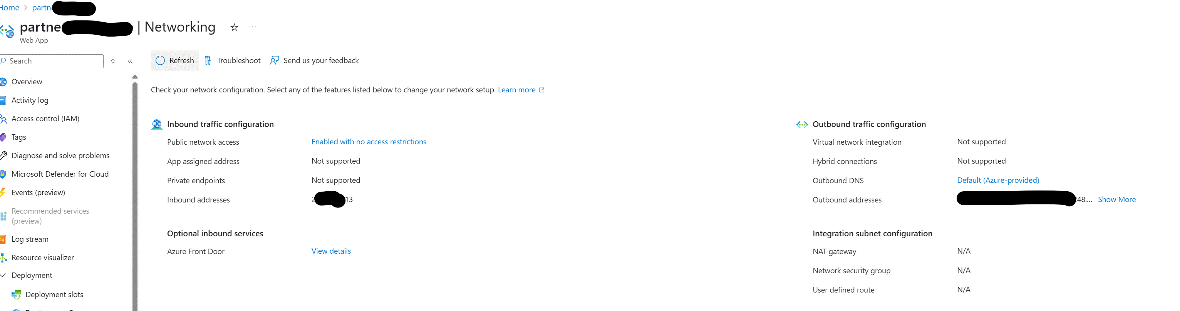Click the Refresh circular arrow icon

(x=160, y=60)
